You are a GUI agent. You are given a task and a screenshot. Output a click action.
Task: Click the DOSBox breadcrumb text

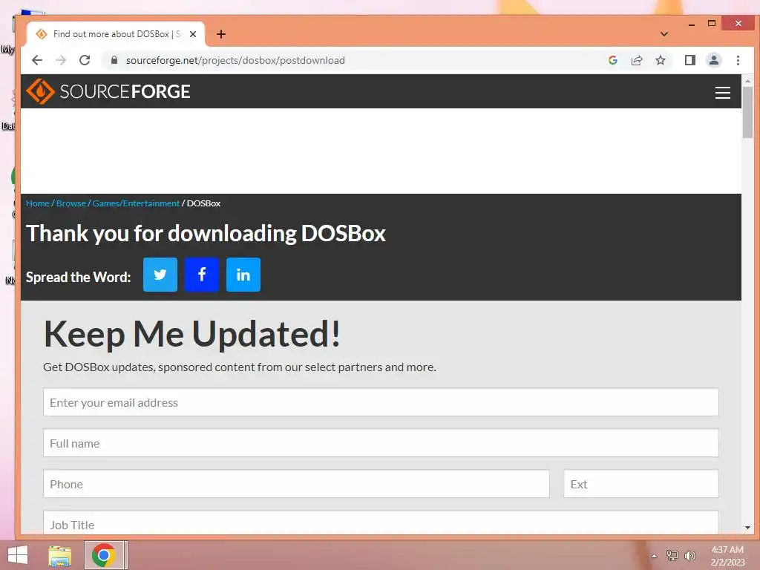tap(203, 203)
